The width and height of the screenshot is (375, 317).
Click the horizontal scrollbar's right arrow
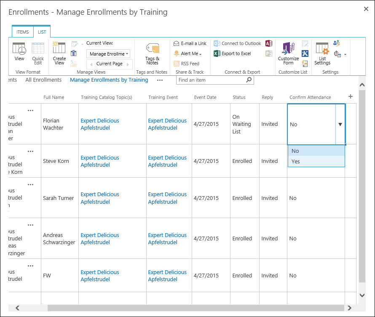point(349,308)
